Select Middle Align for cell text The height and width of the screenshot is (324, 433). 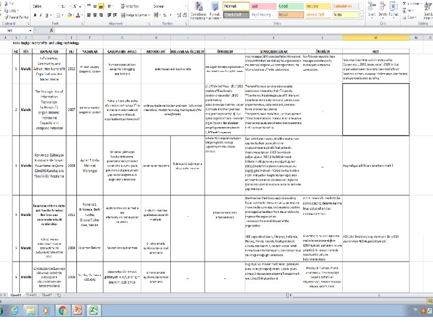coord(95,6)
